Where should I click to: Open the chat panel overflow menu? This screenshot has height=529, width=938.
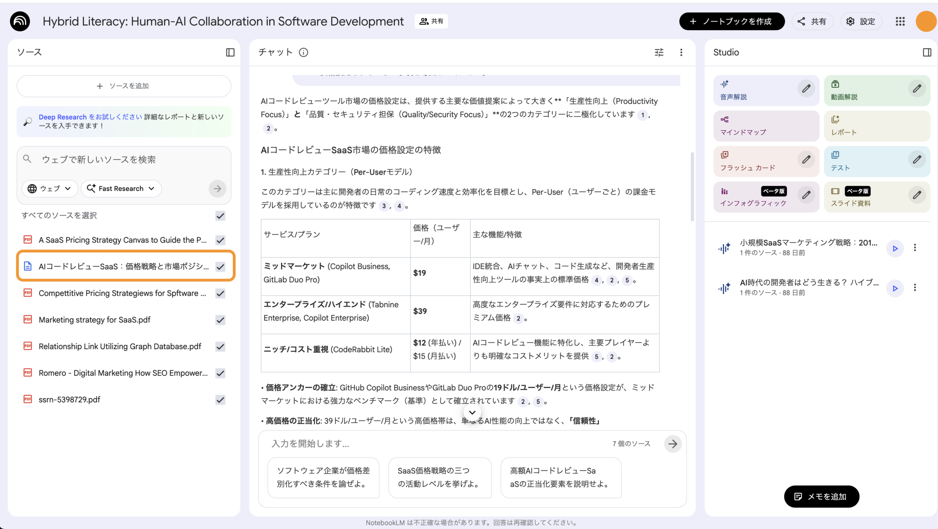681,52
